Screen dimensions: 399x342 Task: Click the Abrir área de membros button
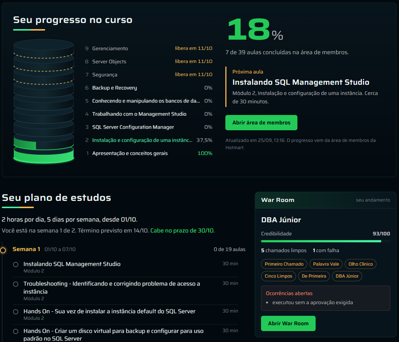(261, 123)
